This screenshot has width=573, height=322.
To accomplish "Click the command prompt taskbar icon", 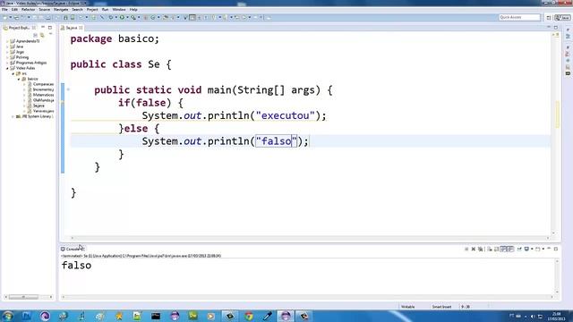I will coord(156,316).
